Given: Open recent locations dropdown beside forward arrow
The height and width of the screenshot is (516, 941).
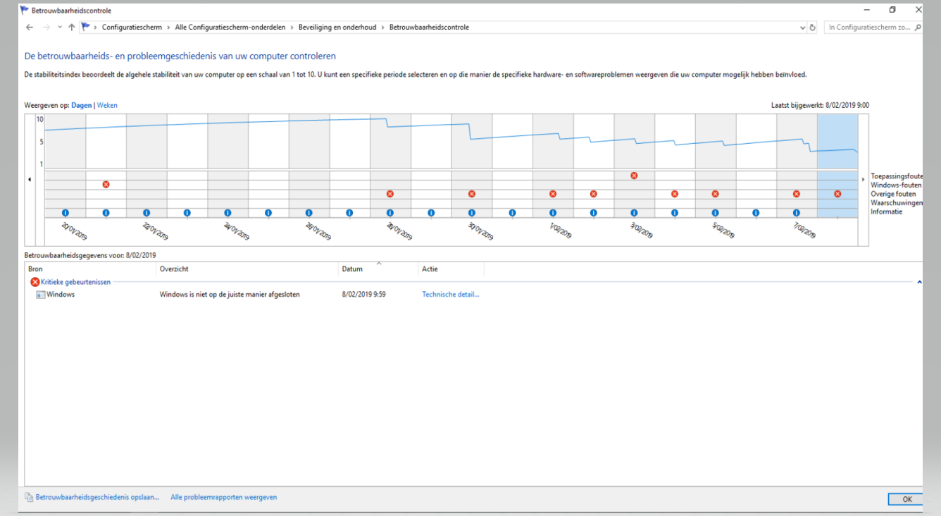Looking at the screenshot, I should point(60,27).
